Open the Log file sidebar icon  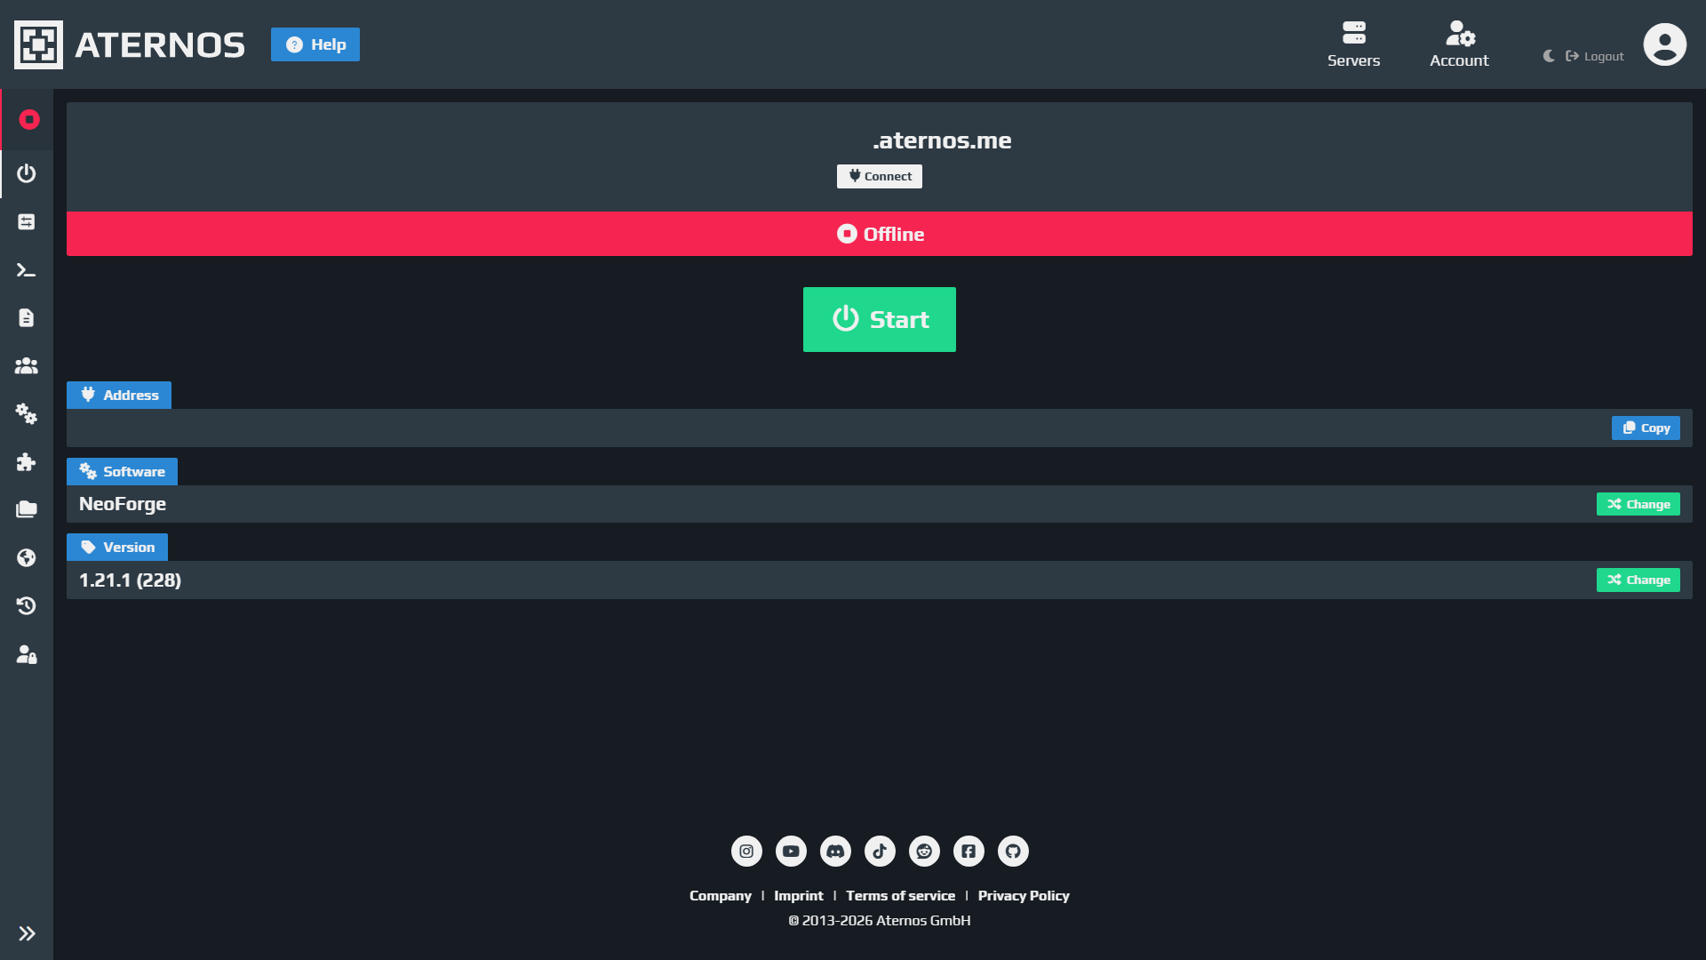tap(27, 318)
